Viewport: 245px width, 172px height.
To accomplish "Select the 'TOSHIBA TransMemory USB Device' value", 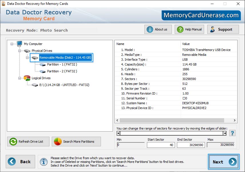I will pyautogui.click(x=206, y=50).
